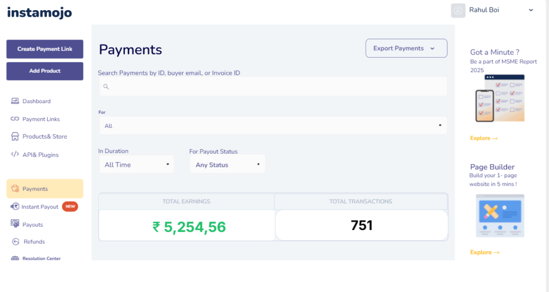Click Explore under Got a Minute
This screenshot has height=292, width=549.
pos(484,139)
